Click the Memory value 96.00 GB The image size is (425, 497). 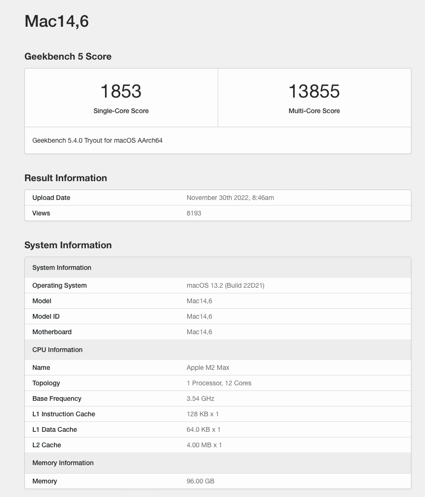tap(200, 481)
